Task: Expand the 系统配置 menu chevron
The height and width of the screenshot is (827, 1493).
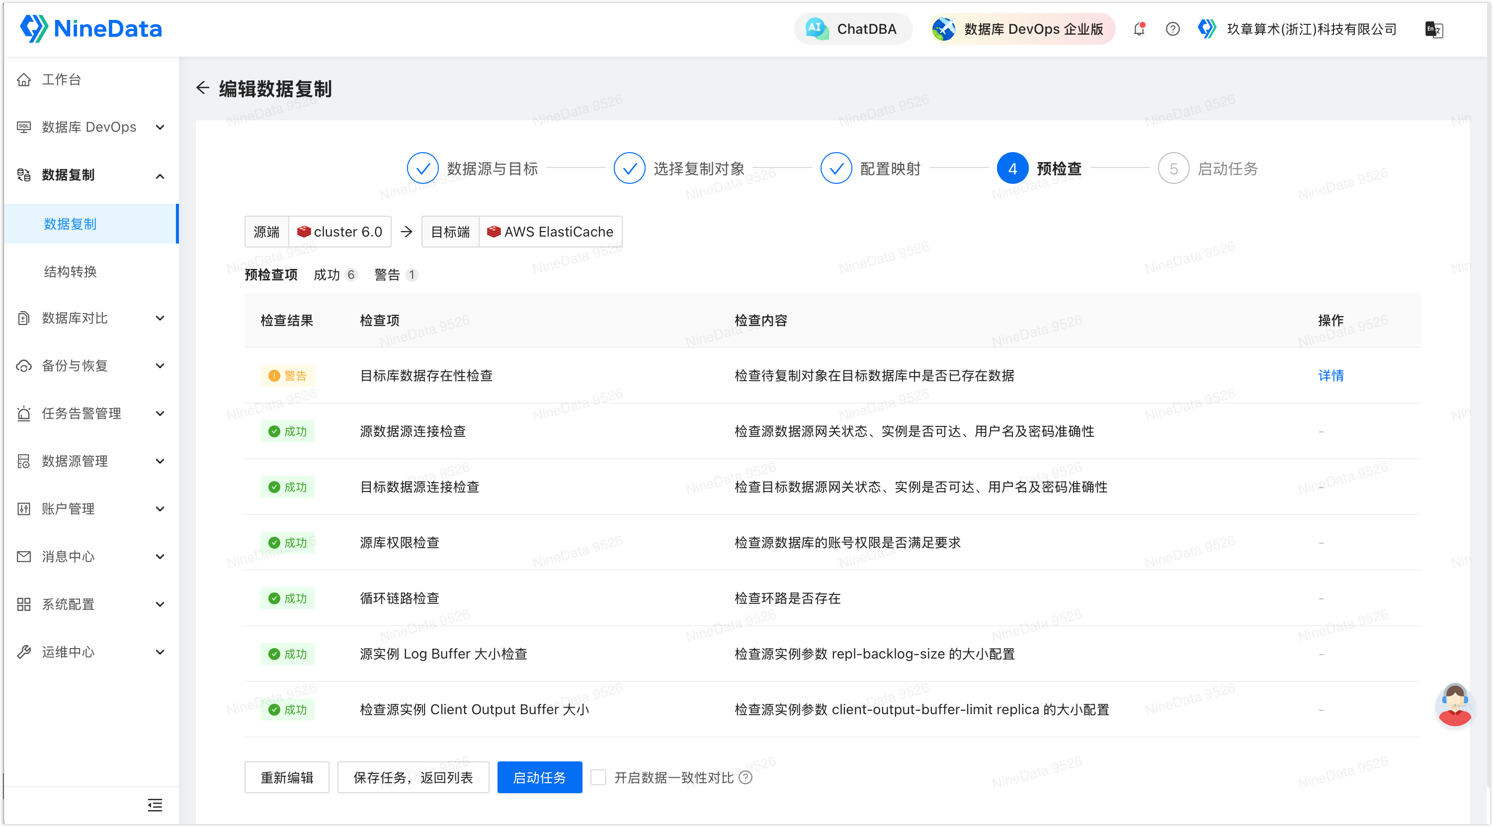Action: pos(160,604)
